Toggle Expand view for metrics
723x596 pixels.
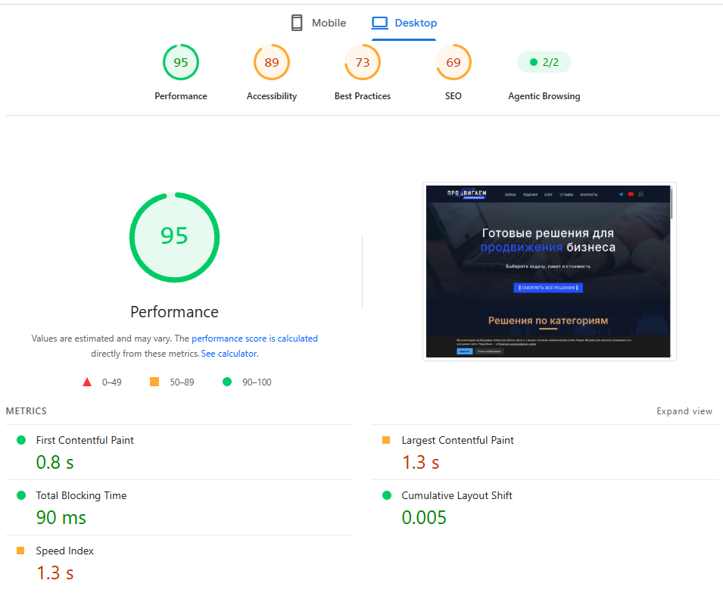coord(684,411)
